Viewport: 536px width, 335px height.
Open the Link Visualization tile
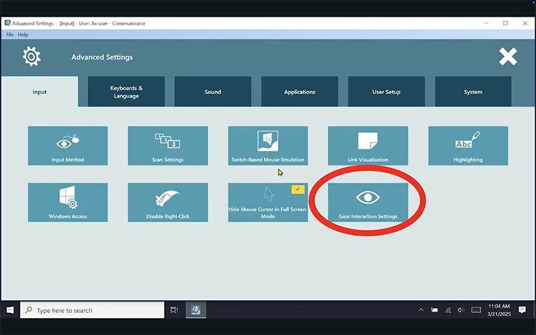pos(368,145)
